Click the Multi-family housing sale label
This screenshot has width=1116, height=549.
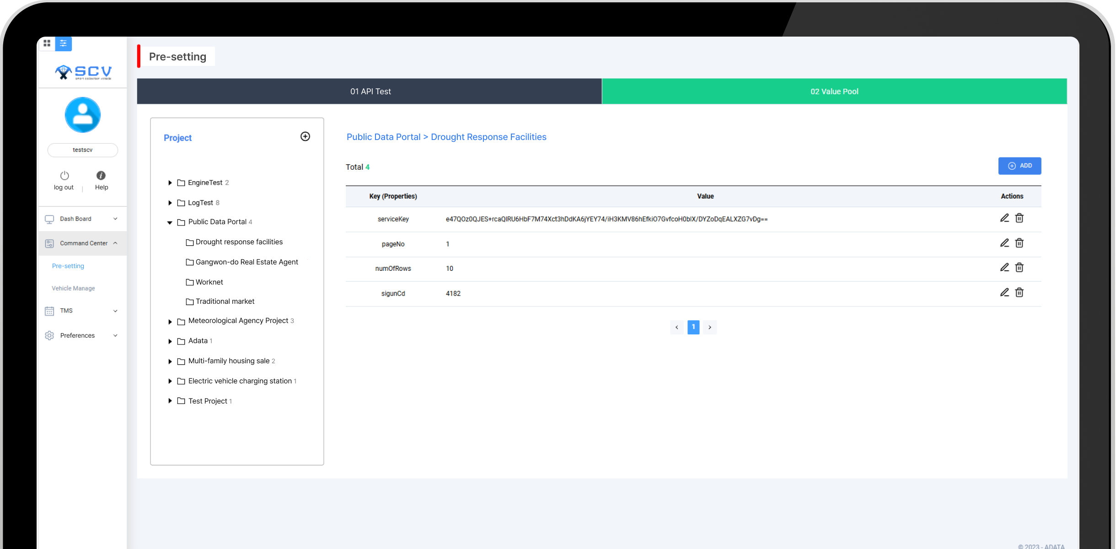pyautogui.click(x=229, y=361)
